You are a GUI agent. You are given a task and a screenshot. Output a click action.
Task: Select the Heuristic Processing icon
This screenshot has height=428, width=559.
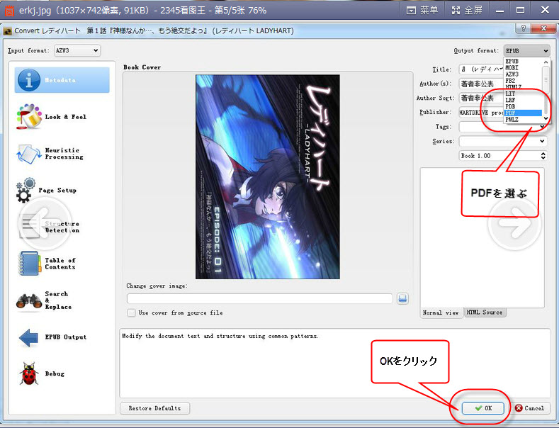point(28,154)
